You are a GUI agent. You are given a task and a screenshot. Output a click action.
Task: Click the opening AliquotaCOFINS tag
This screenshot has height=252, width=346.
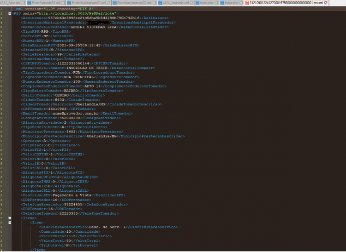39,177
